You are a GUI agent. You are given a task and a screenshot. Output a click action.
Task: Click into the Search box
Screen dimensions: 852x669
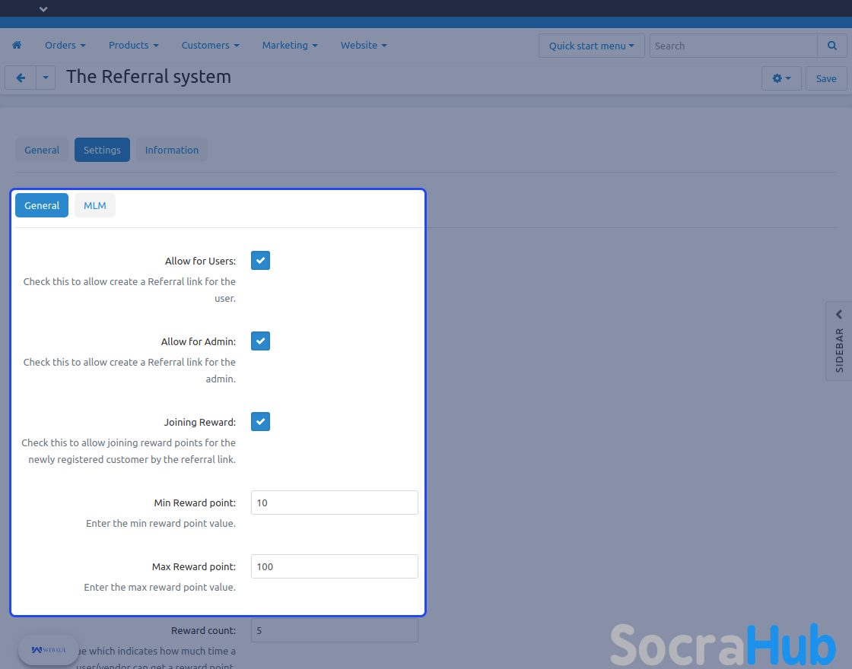[x=733, y=46]
